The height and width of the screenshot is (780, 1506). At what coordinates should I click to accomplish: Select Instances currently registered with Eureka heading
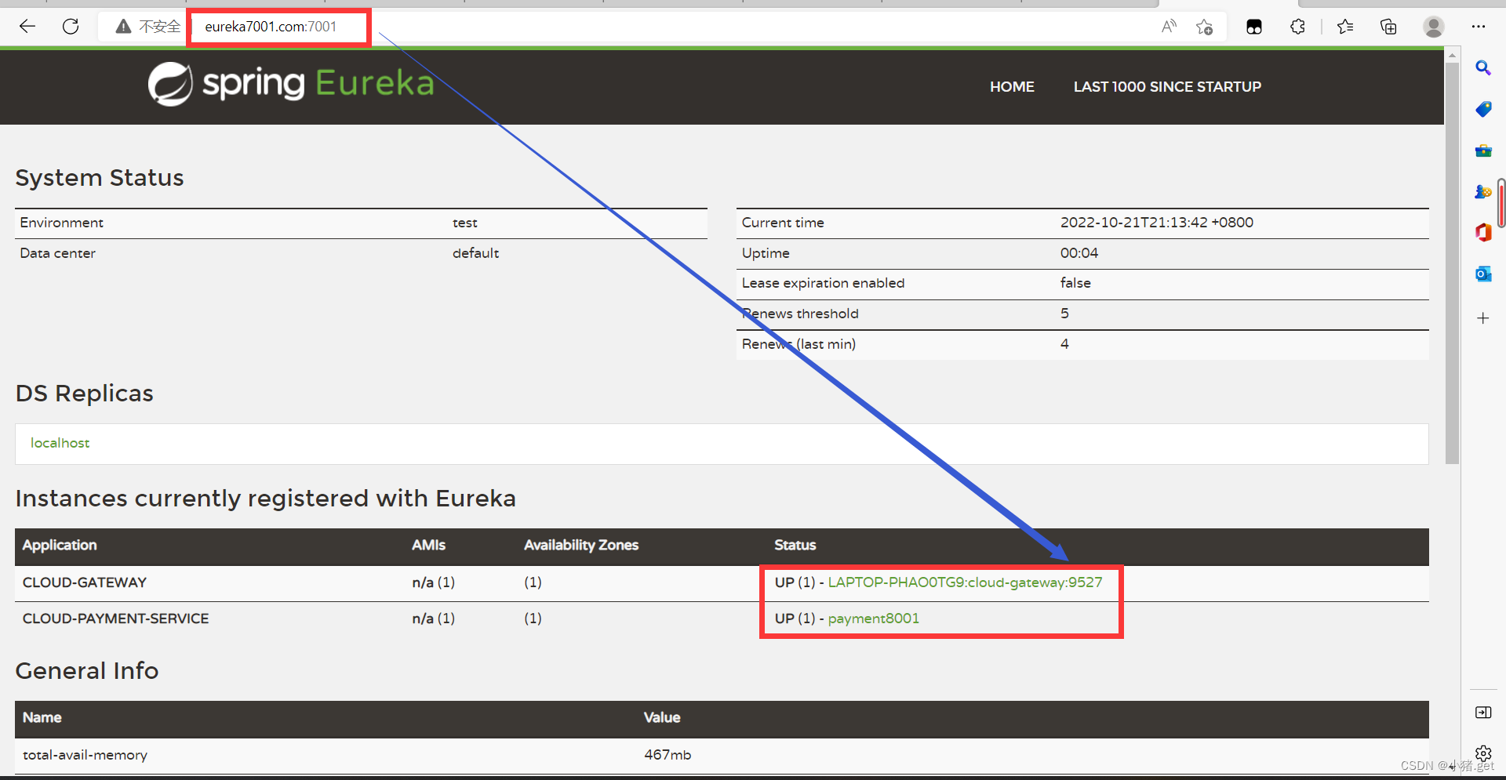point(266,499)
